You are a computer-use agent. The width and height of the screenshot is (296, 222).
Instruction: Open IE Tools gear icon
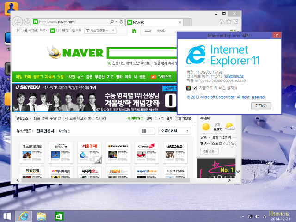(236, 22)
